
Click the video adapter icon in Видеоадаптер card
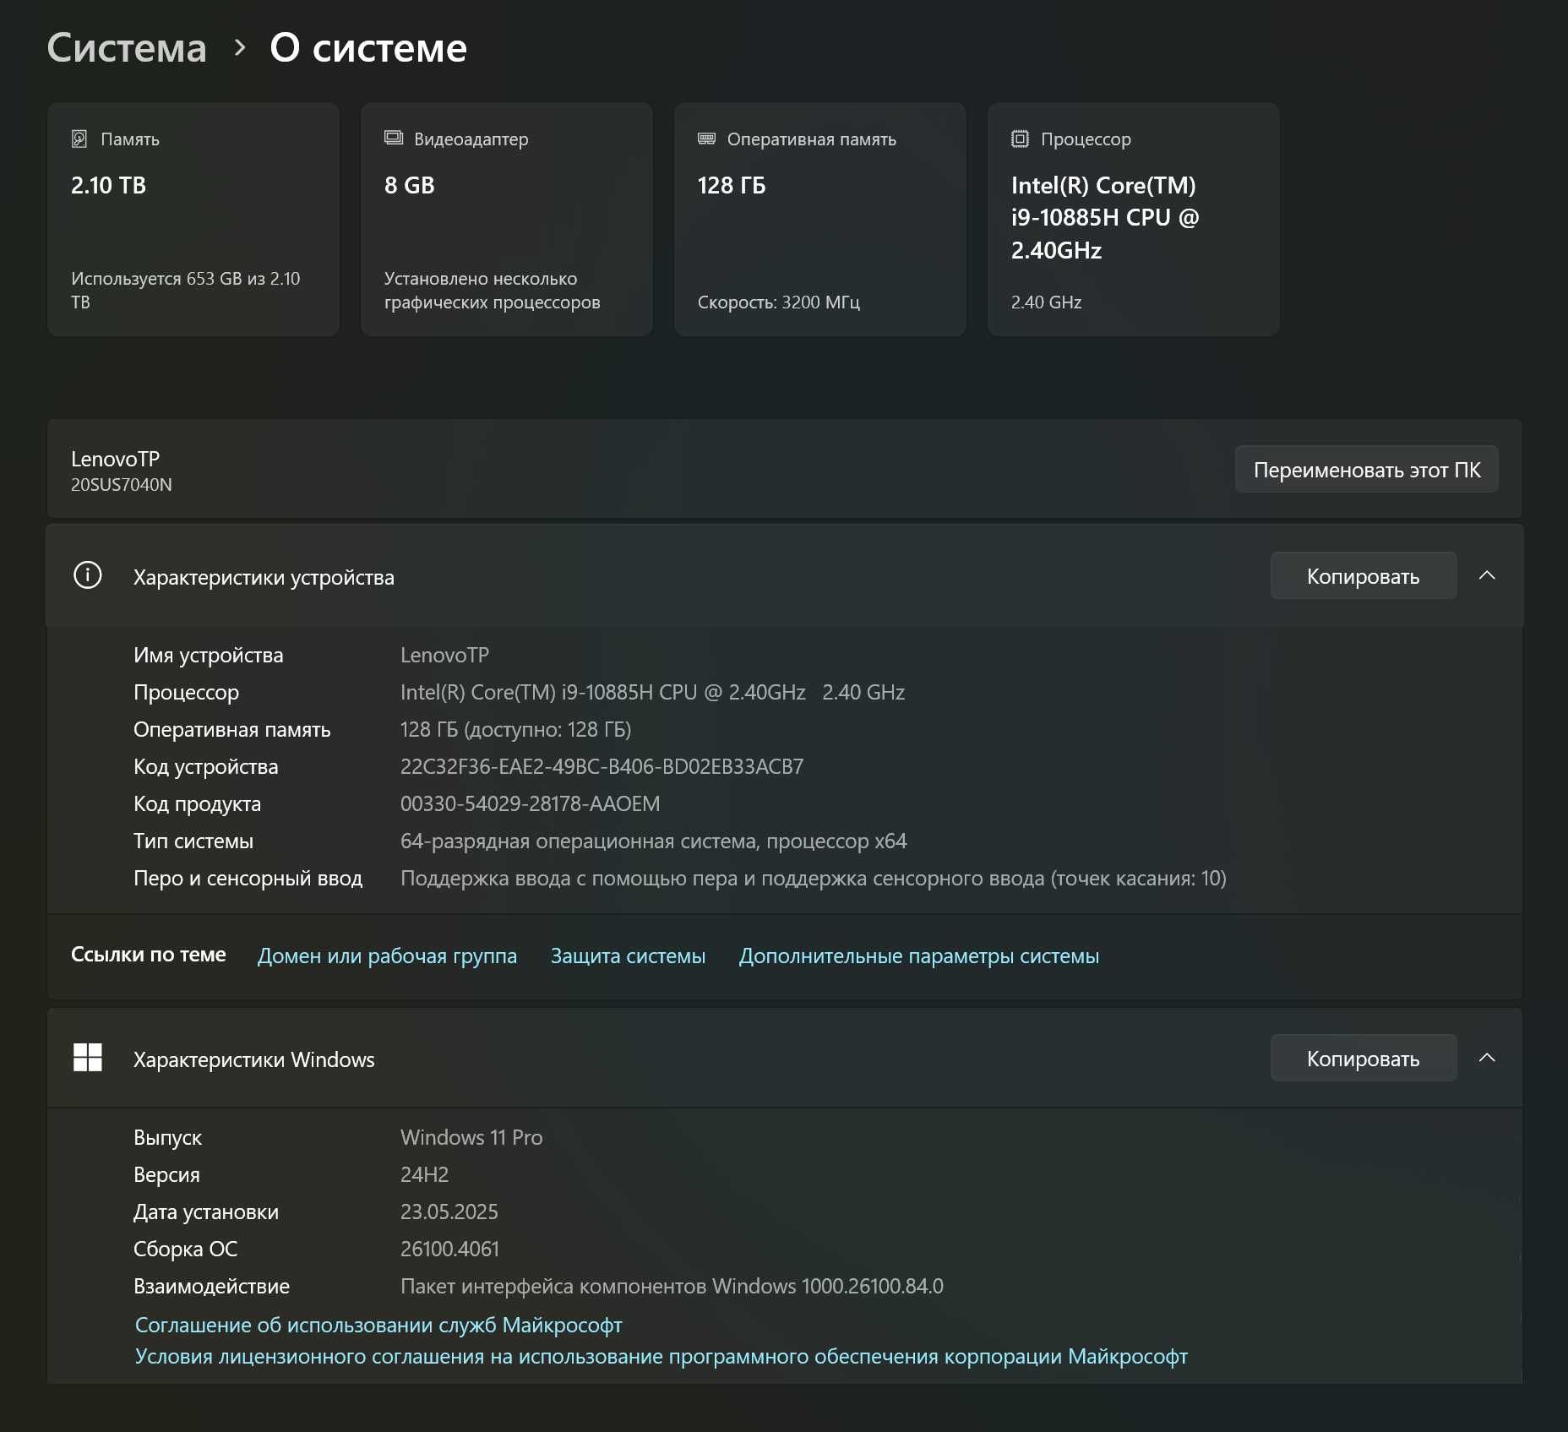click(394, 138)
